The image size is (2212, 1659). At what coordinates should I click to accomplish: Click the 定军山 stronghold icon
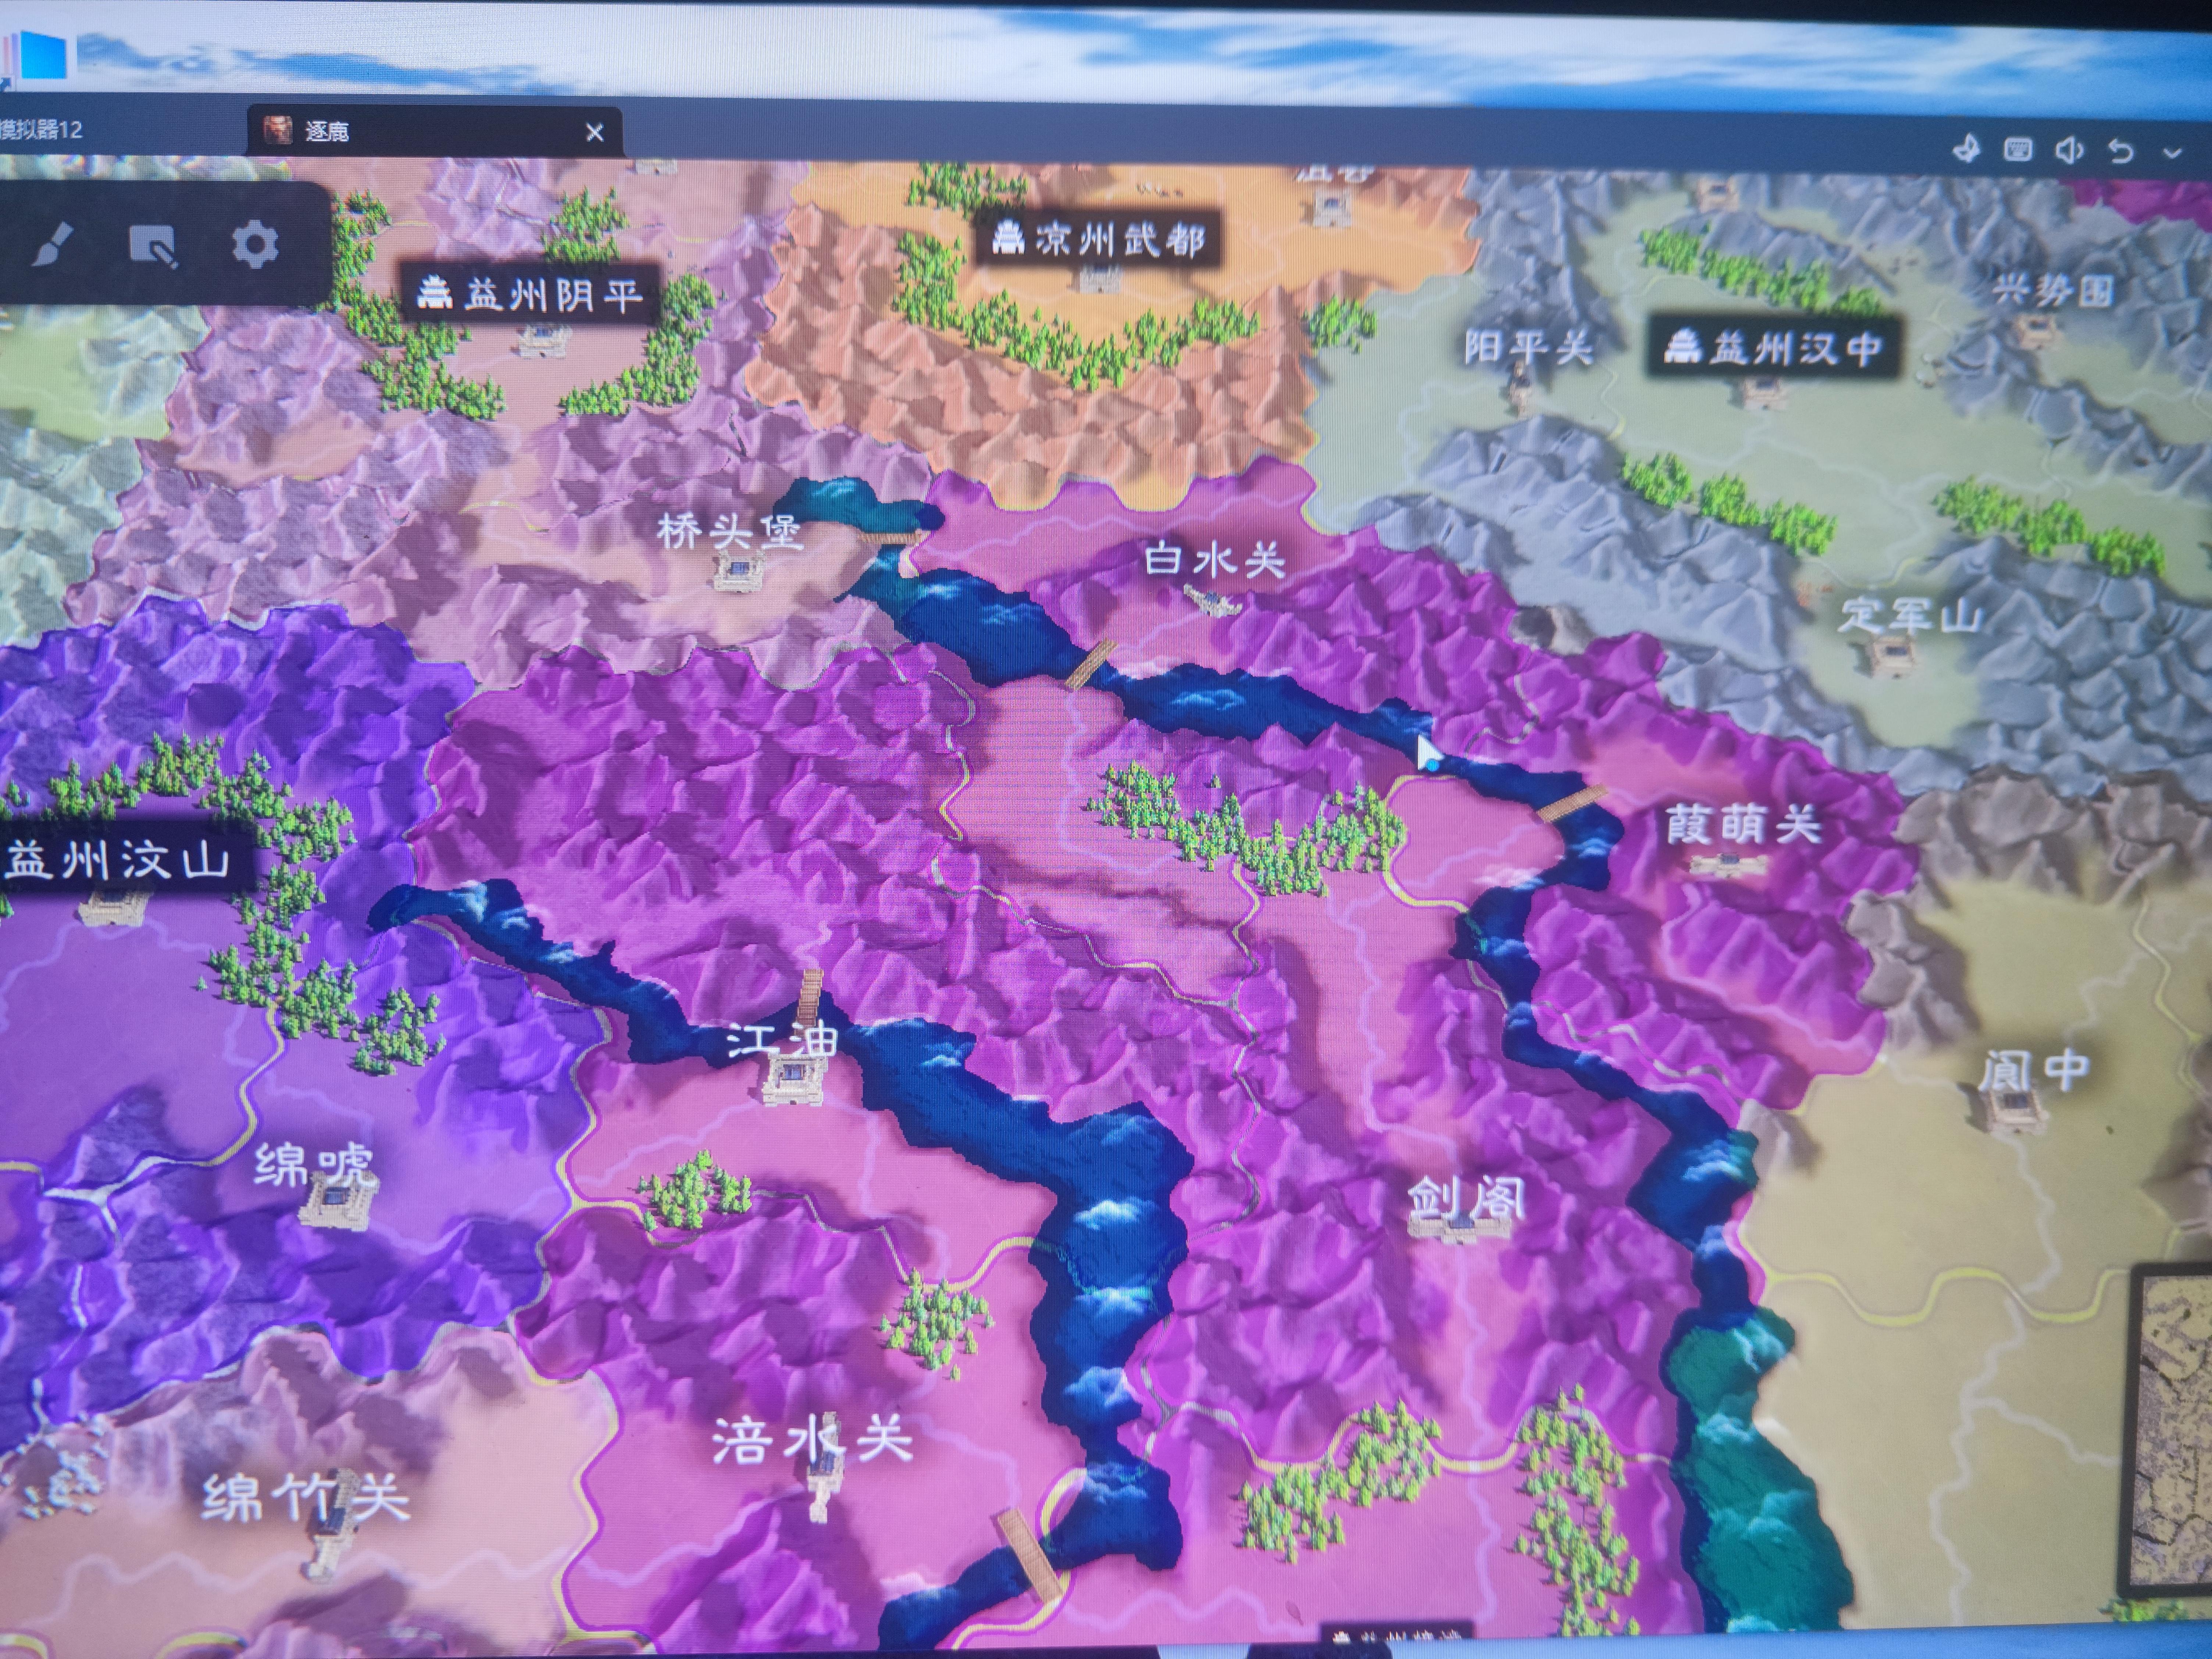point(1890,656)
